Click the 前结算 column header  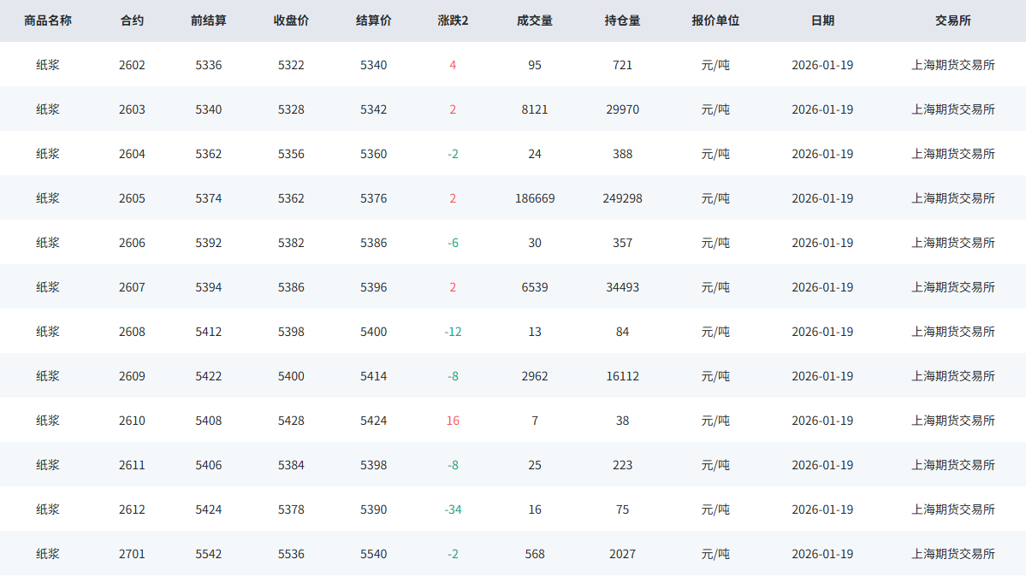[x=209, y=21]
